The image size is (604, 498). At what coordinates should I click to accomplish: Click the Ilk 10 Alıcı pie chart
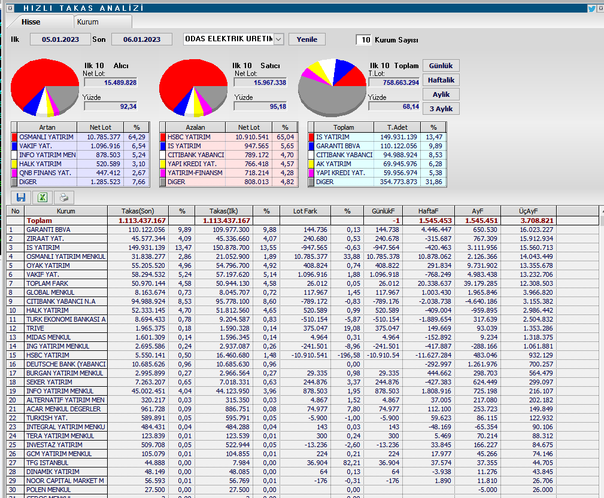pyautogui.click(x=45, y=88)
